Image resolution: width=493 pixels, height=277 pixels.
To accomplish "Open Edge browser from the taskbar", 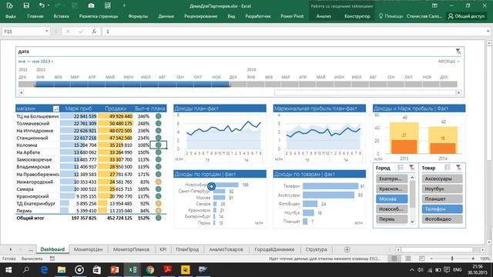I will pos(44,270).
